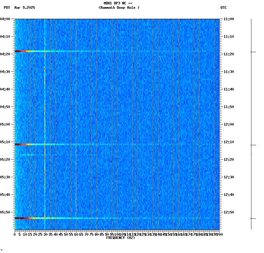264x253 pixels.
Task: Select the 0 Hz frequency tick label
Action: 14,234
